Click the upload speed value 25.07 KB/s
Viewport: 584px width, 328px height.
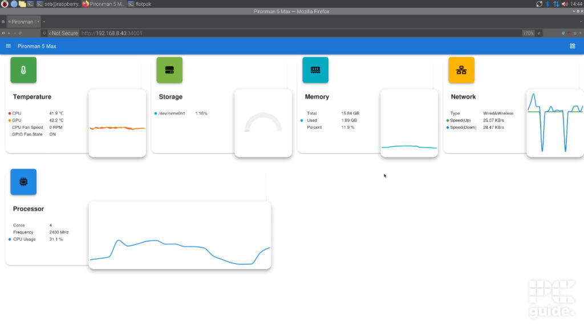point(493,121)
